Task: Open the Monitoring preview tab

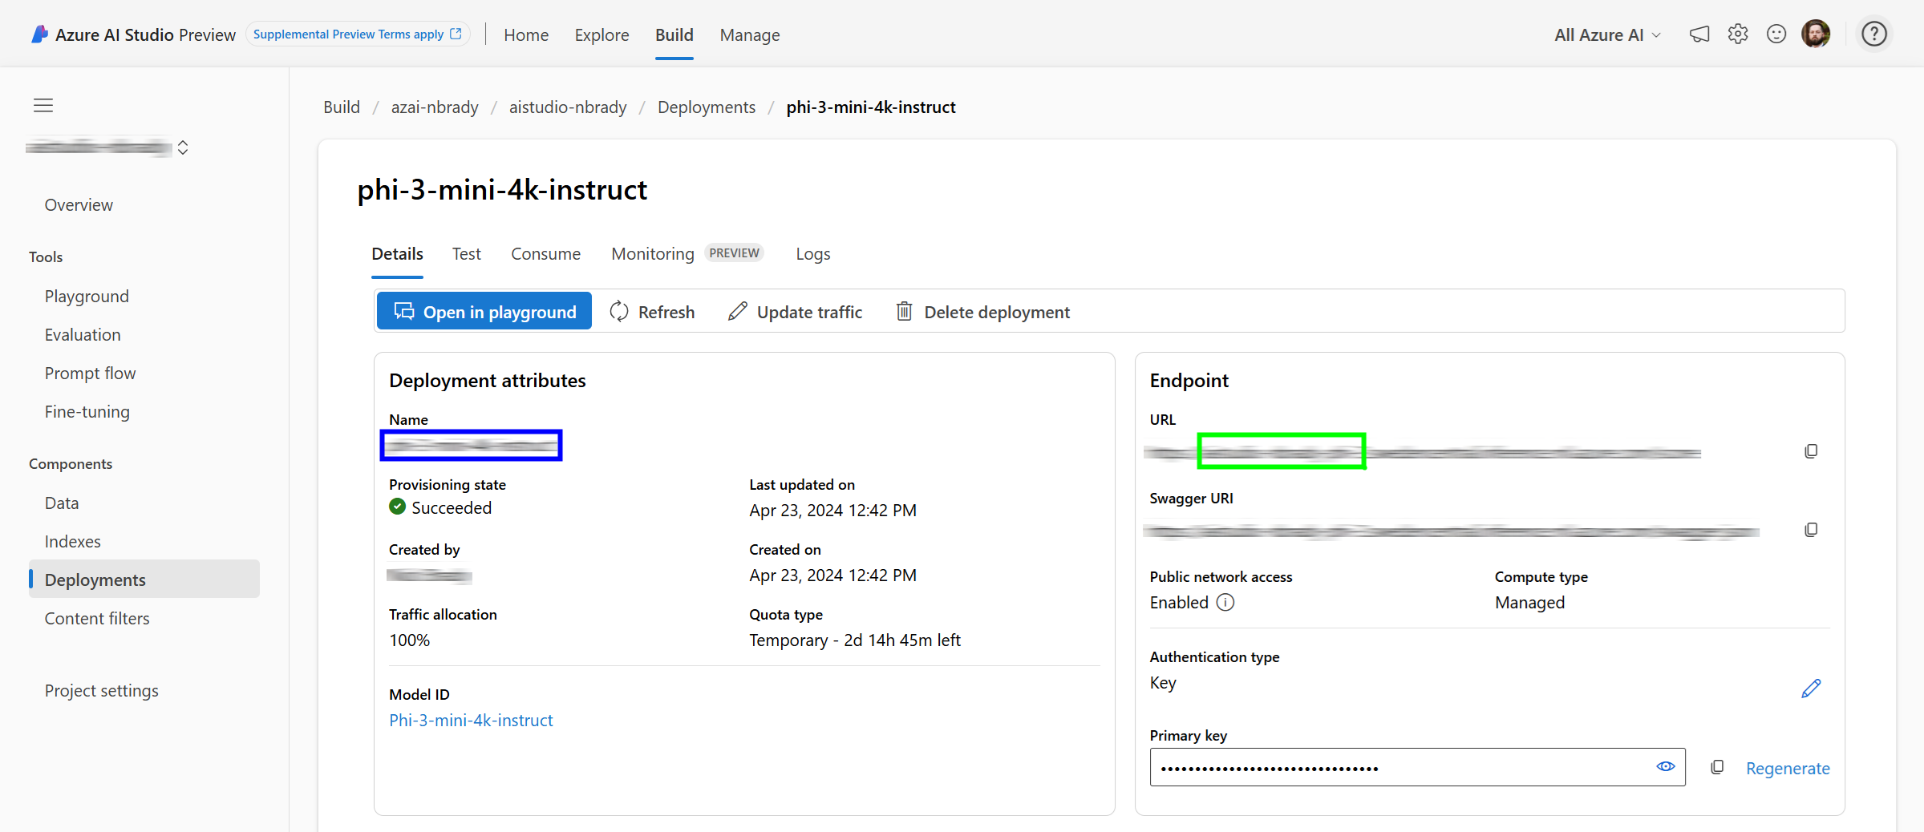Action: point(687,253)
